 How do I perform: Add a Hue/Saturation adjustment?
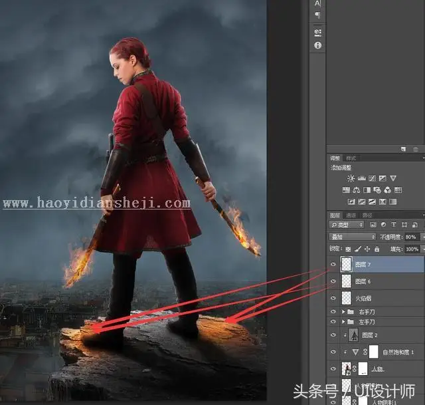point(346,190)
